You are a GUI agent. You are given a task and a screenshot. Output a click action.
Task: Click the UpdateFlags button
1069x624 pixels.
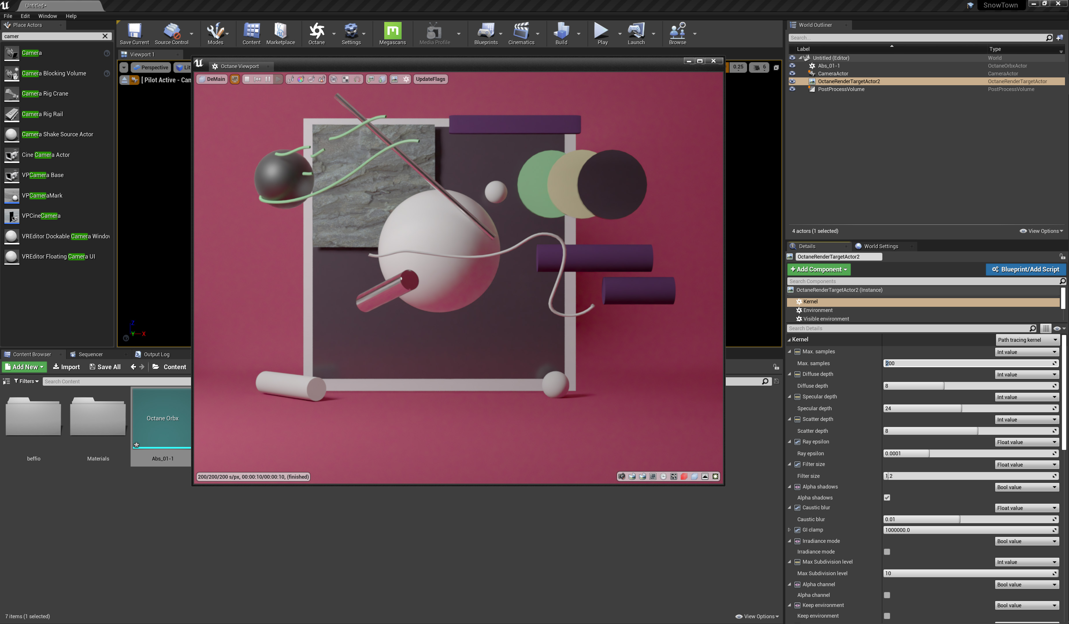click(430, 79)
